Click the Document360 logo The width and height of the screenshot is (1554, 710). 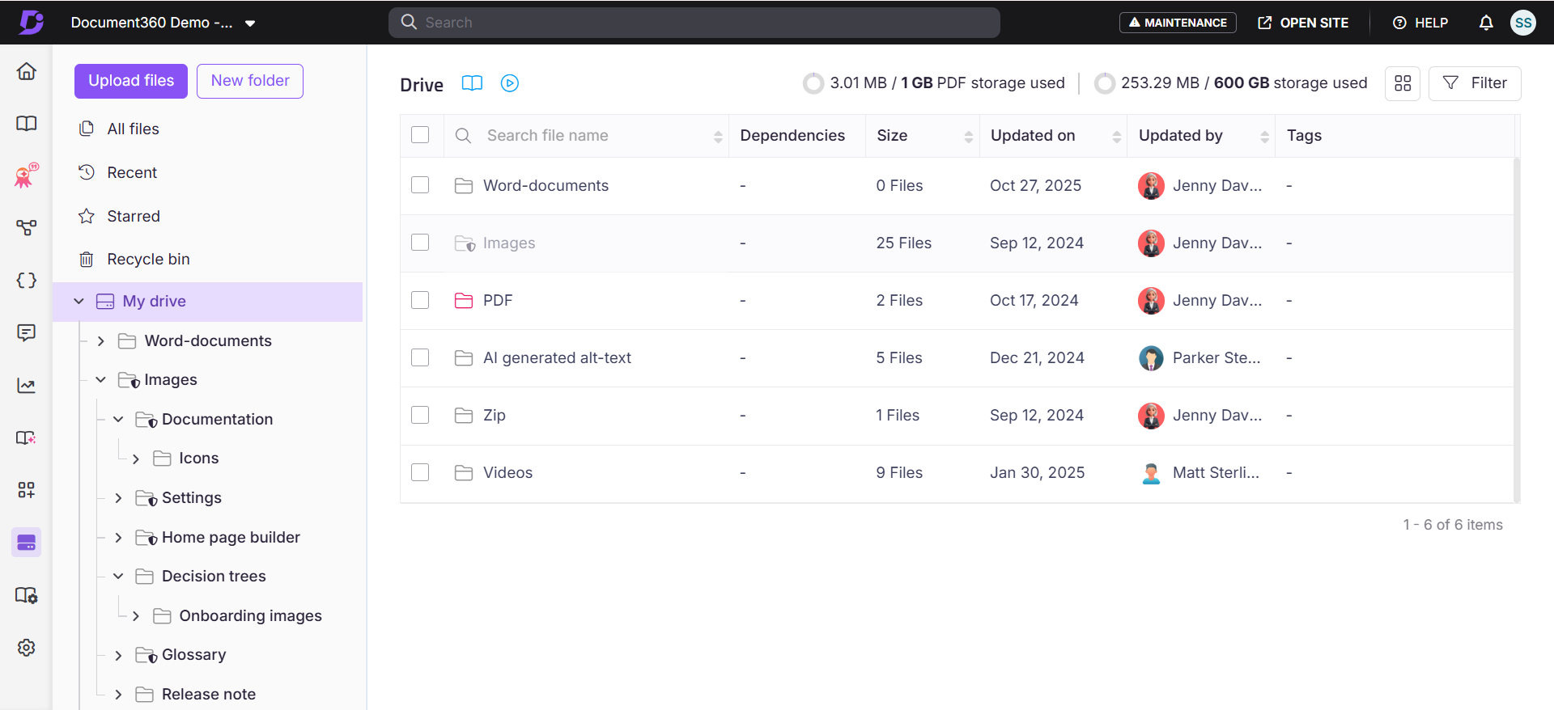coord(31,23)
